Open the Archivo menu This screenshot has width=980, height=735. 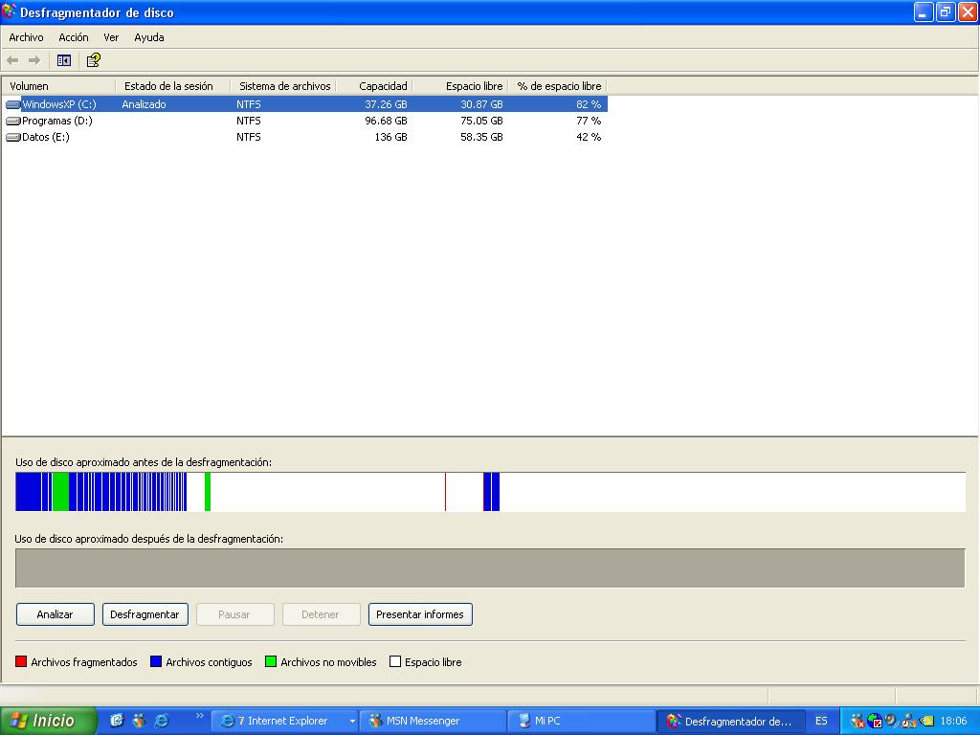click(x=26, y=37)
